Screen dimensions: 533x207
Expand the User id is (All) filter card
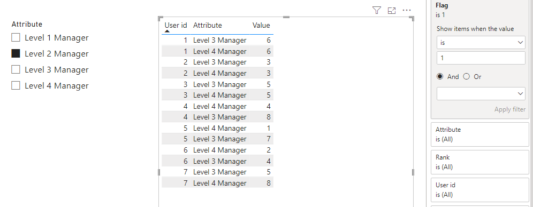(x=480, y=190)
